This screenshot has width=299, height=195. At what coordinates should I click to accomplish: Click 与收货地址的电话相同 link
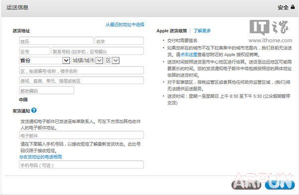click(40, 157)
